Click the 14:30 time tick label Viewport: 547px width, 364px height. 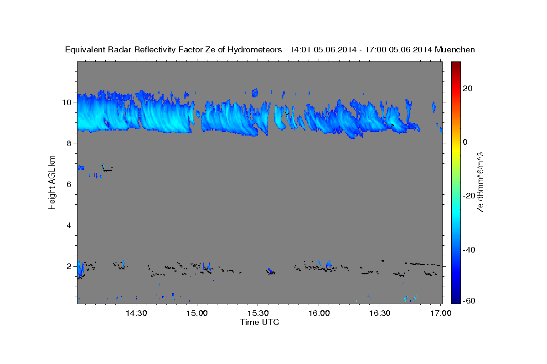tap(136, 313)
